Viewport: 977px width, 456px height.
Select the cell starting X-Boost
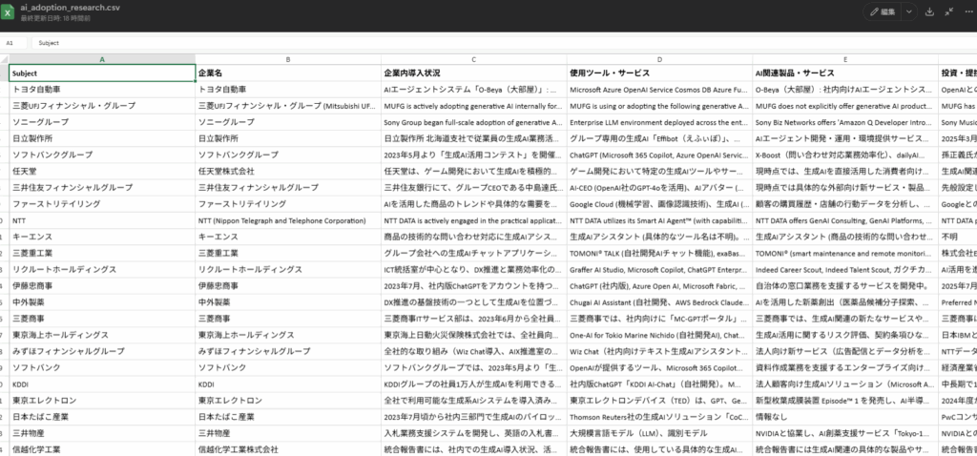click(x=845, y=155)
